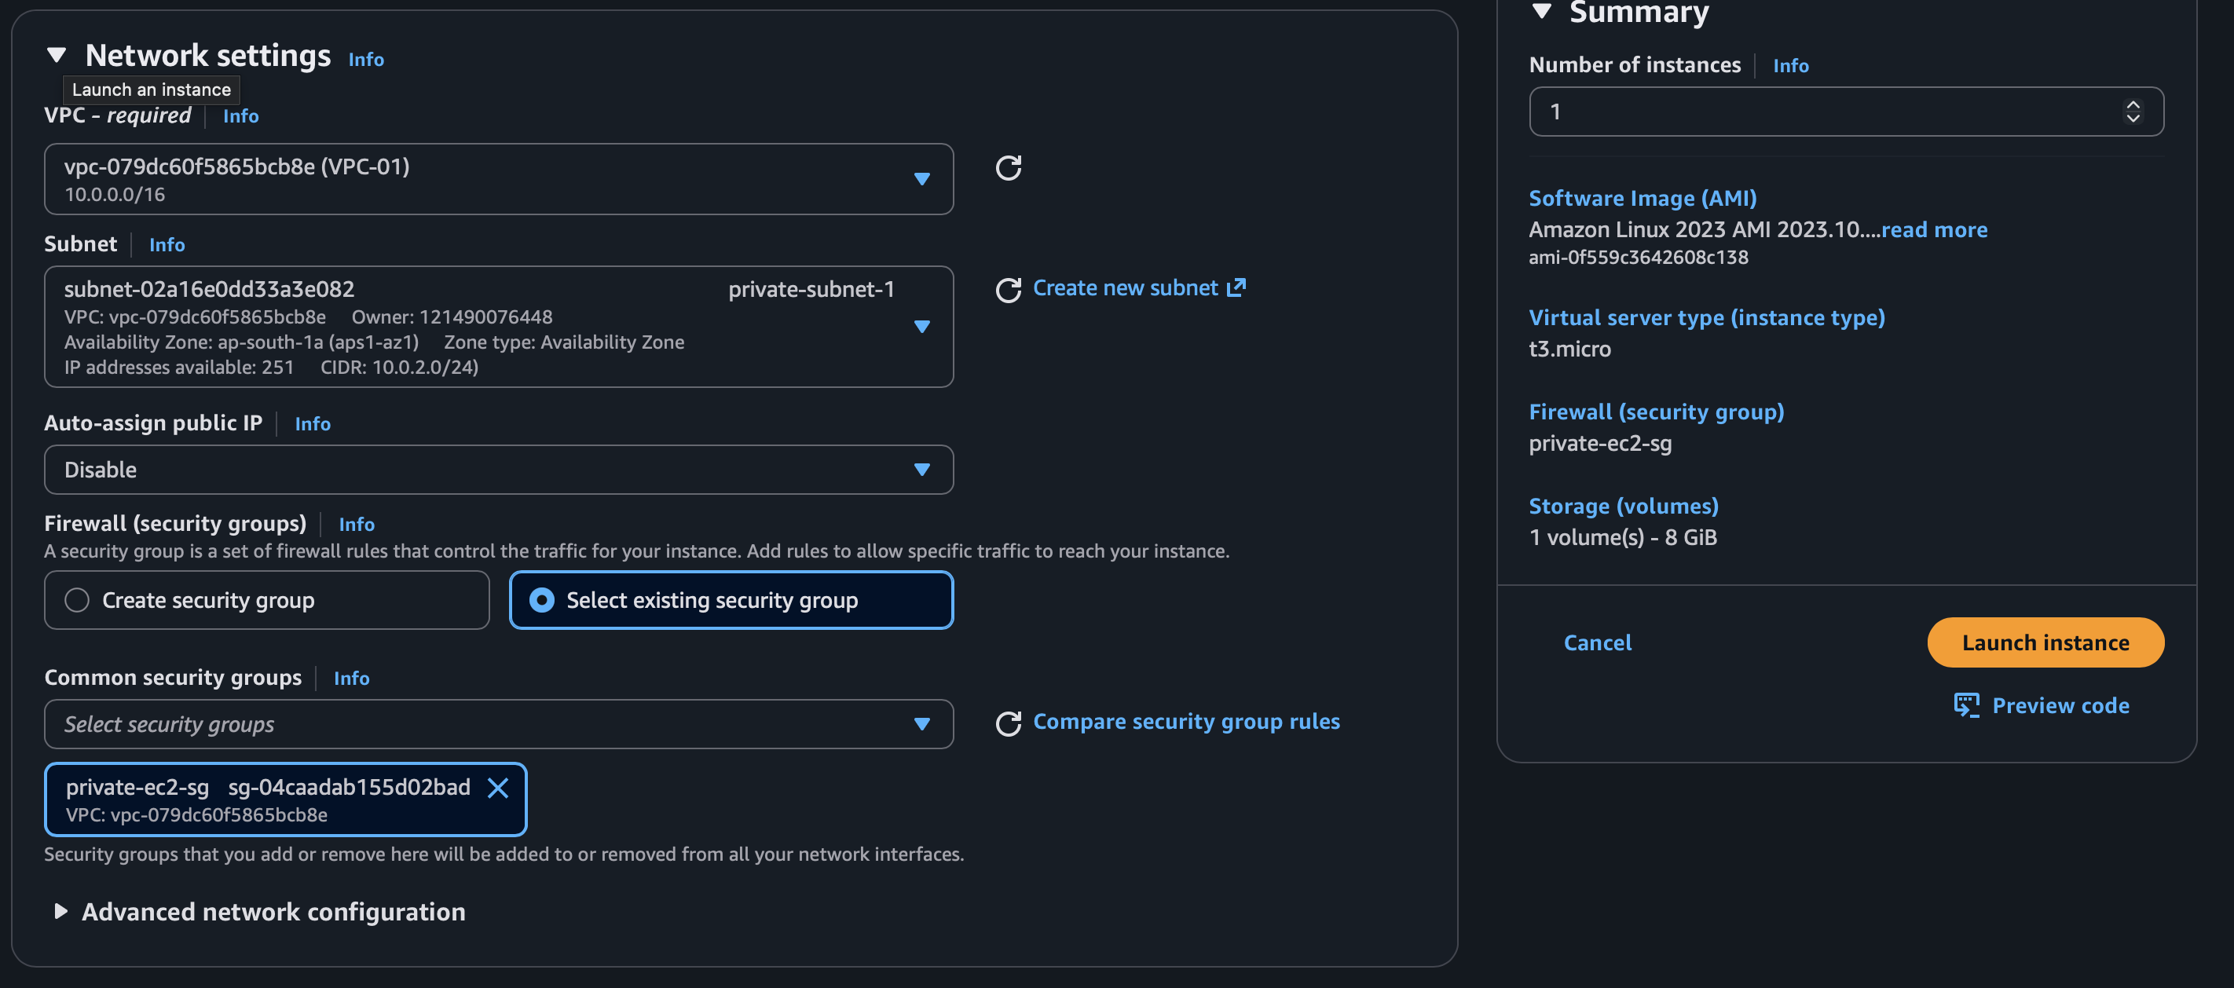This screenshot has width=2234, height=988.
Task: Open the VPC dropdown
Action: pos(499,179)
